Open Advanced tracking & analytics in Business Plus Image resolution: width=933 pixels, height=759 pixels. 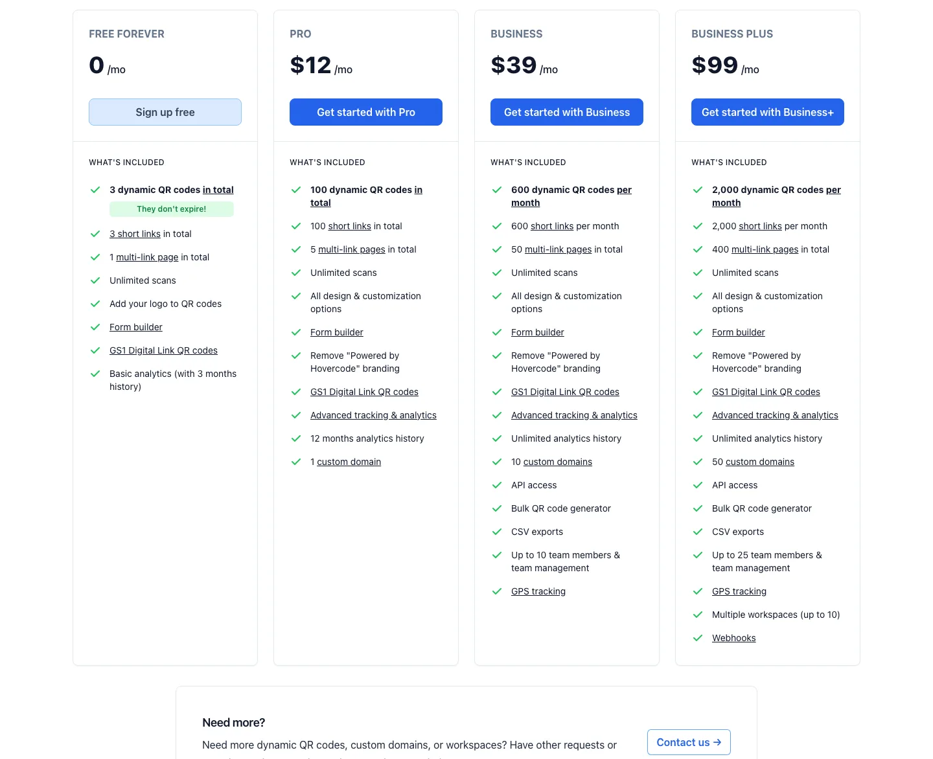[775, 415]
